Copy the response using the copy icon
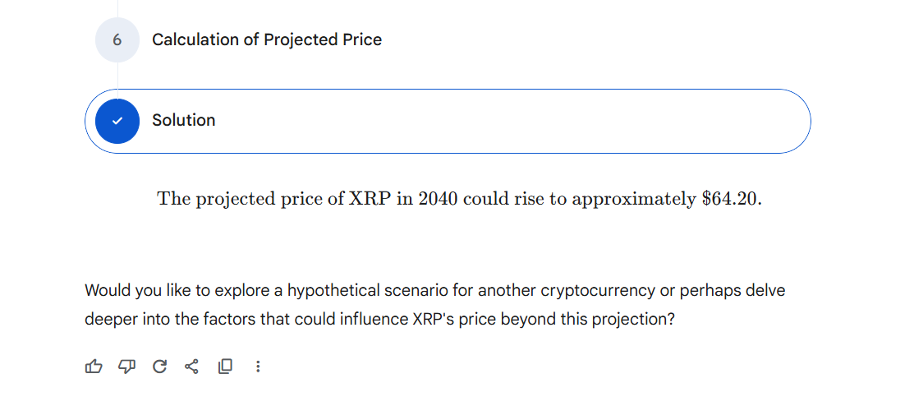 click(x=225, y=367)
